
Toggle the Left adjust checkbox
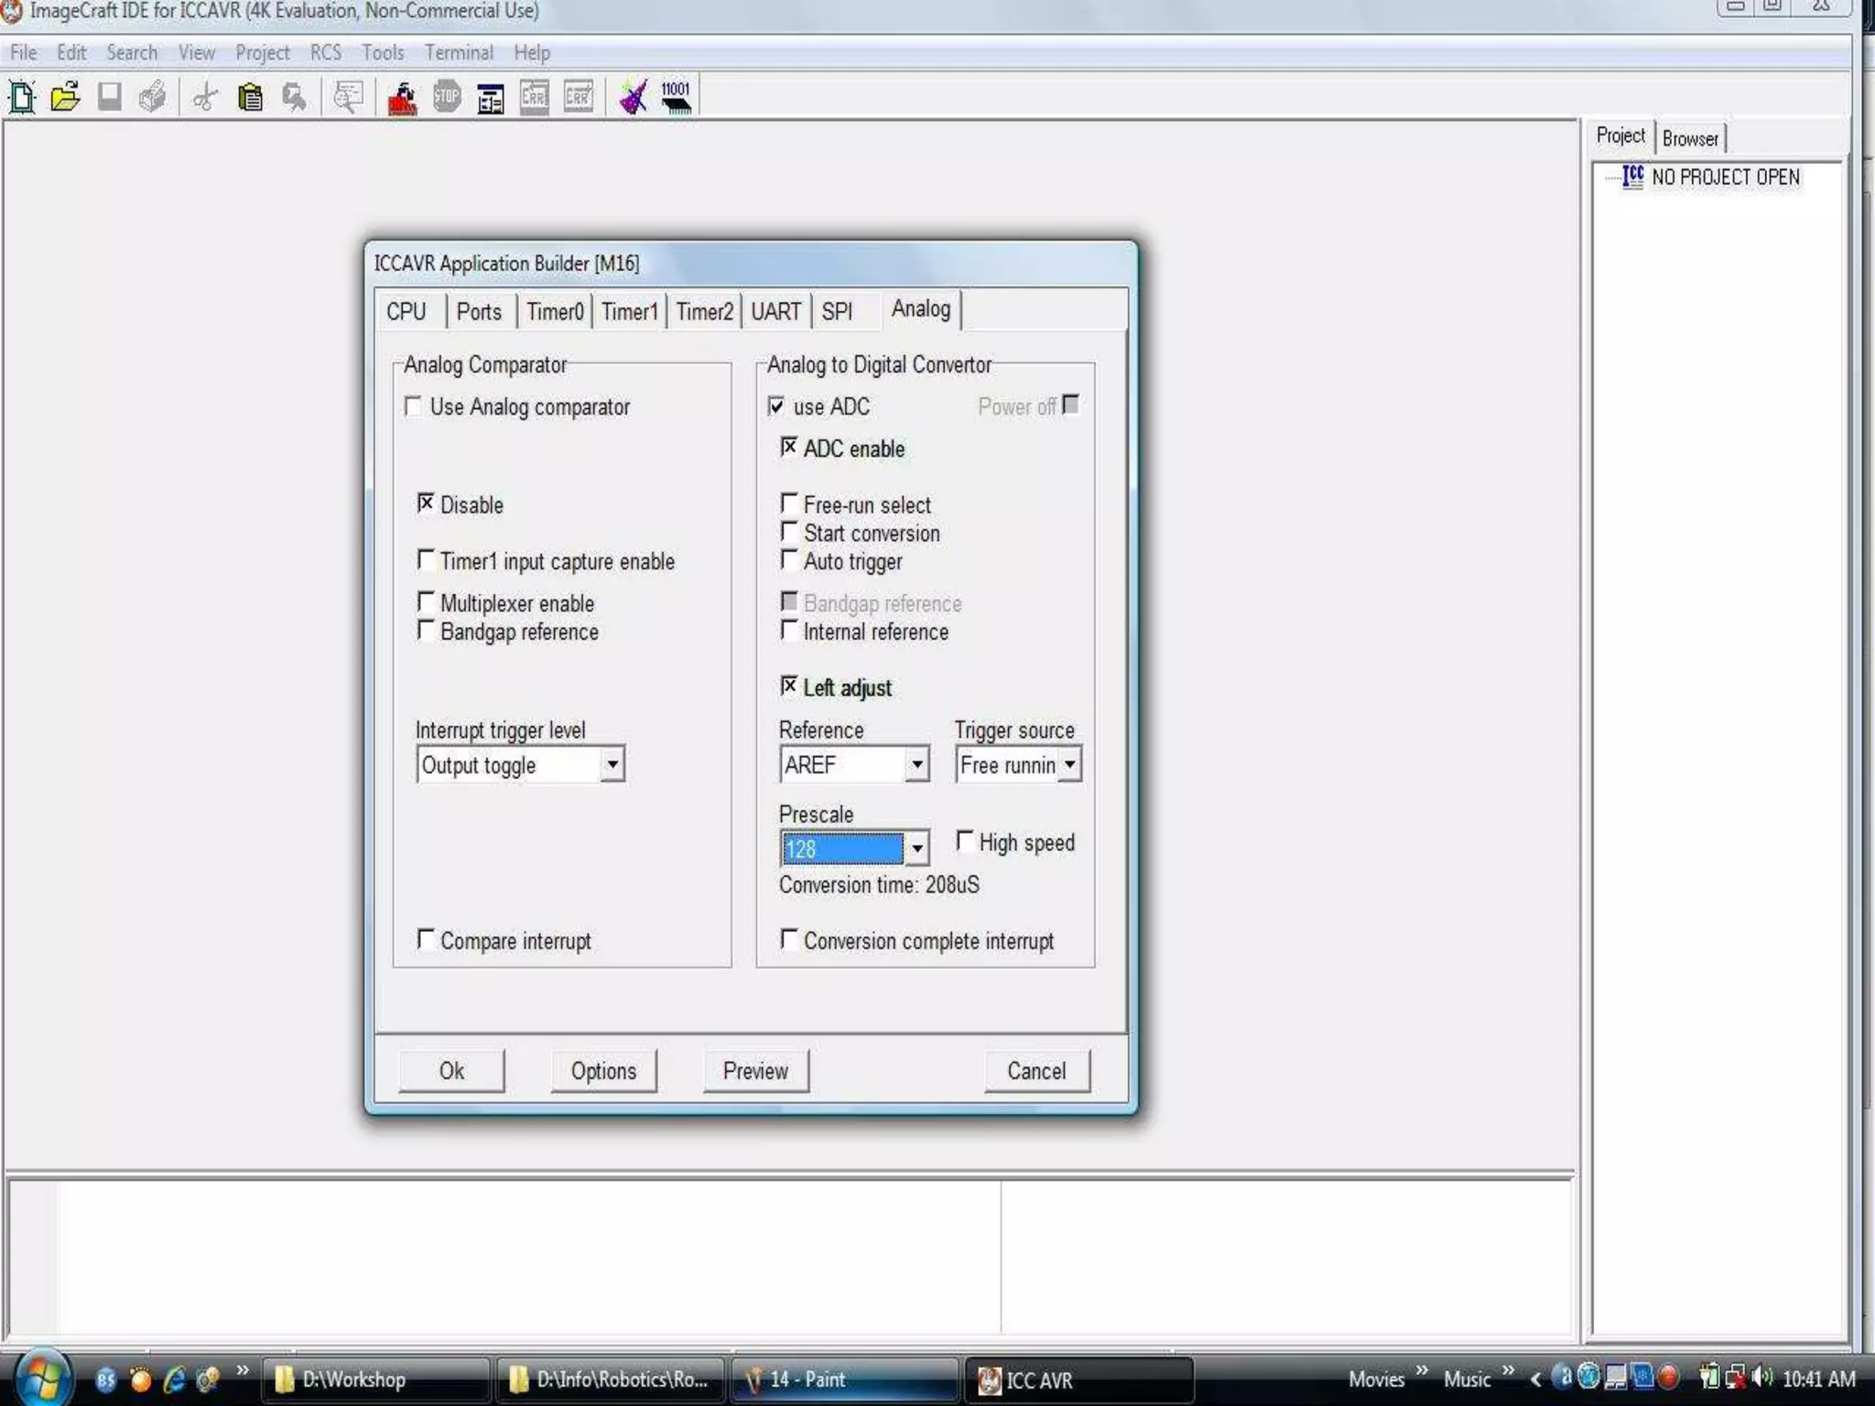tap(789, 686)
